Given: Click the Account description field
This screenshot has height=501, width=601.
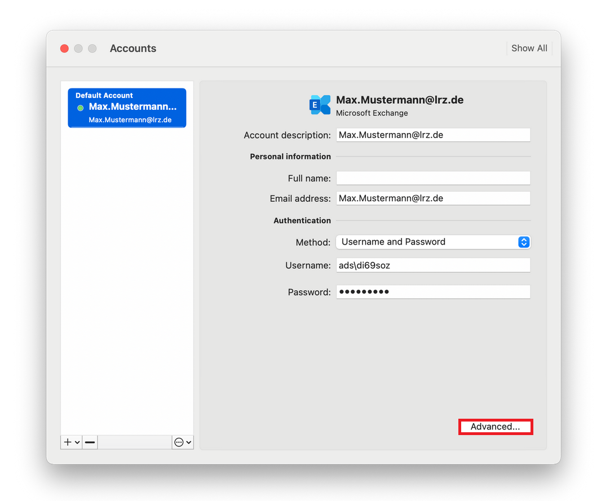Looking at the screenshot, I should (x=433, y=135).
